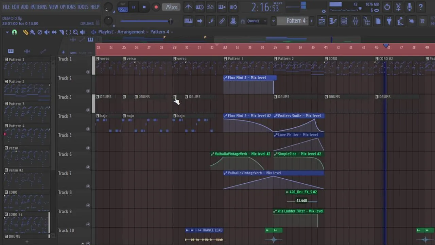
Task: Open the Browser panel
Action: pos(367,21)
